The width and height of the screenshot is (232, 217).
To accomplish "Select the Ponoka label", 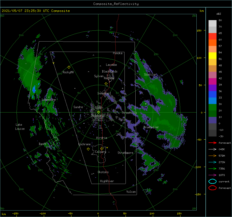I will (118, 53).
